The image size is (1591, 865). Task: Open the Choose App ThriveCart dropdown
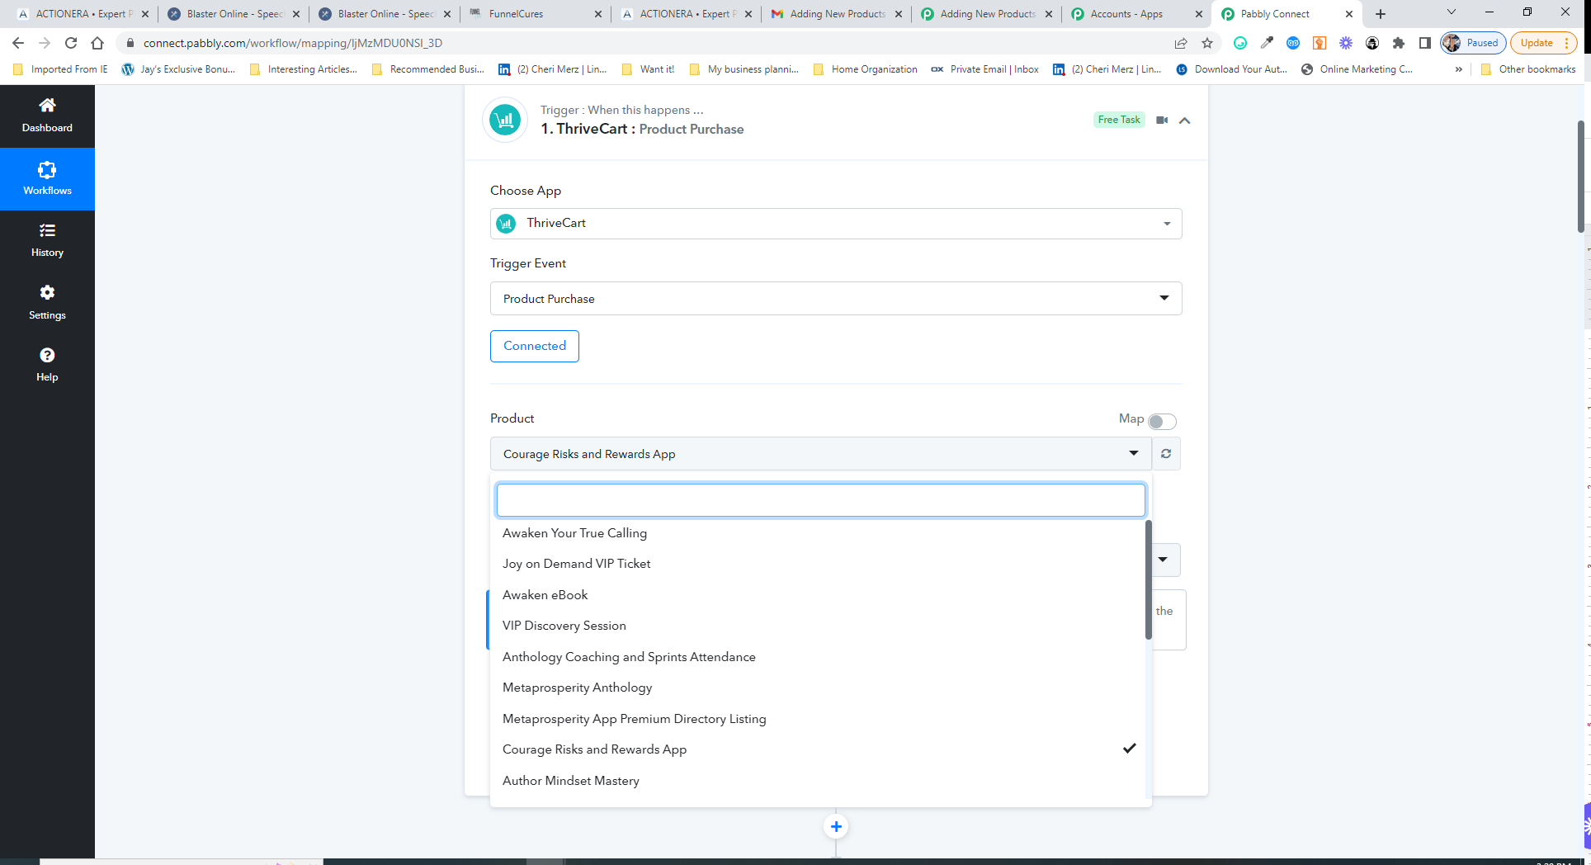pos(836,224)
